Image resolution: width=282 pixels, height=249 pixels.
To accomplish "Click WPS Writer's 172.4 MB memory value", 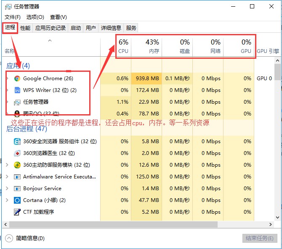I will pyautogui.click(x=147, y=90).
